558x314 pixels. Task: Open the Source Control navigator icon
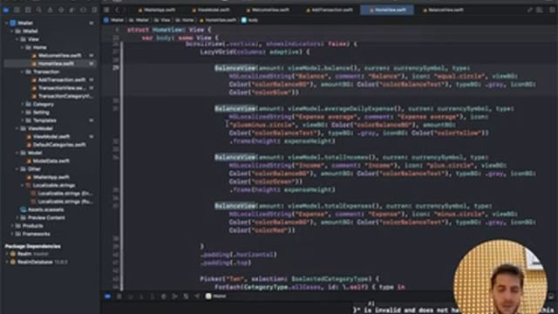click(x=17, y=10)
